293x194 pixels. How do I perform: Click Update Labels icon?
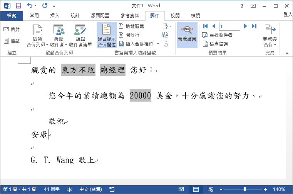(166, 44)
